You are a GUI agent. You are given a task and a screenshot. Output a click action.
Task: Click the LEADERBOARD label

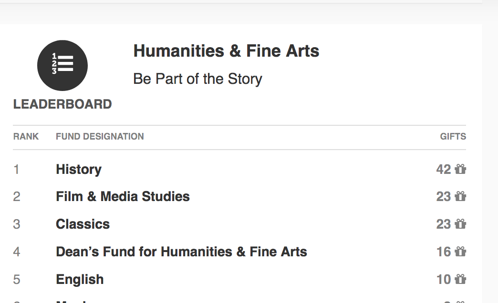pyautogui.click(x=62, y=104)
